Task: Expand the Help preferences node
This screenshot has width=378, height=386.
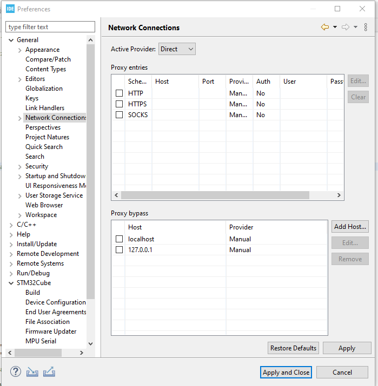Action: 11,235
